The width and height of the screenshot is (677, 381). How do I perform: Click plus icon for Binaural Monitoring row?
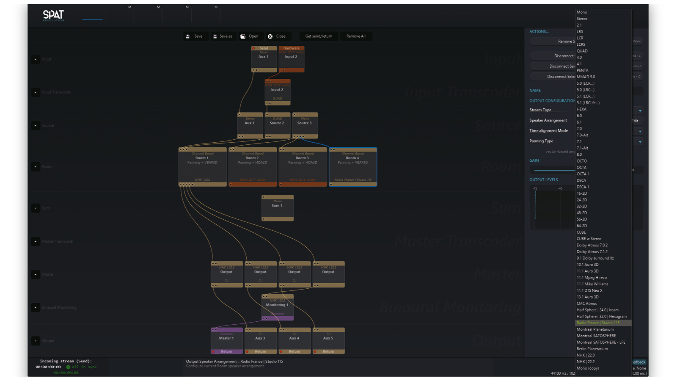(36, 307)
